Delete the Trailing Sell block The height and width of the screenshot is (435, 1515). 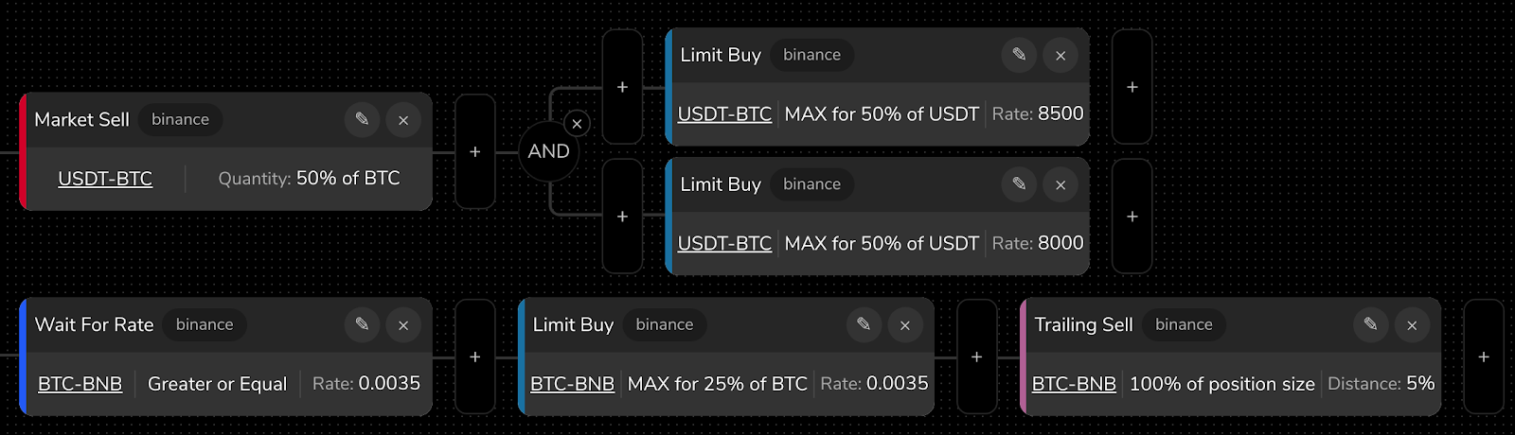[1412, 324]
